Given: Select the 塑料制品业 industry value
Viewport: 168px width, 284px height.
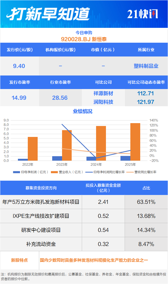Looking at the screenshot, I should pos(146,66).
